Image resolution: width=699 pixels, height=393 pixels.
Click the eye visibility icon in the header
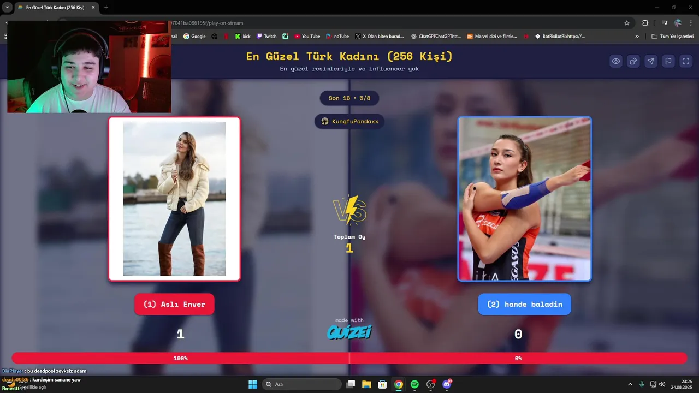pos(616,61)
